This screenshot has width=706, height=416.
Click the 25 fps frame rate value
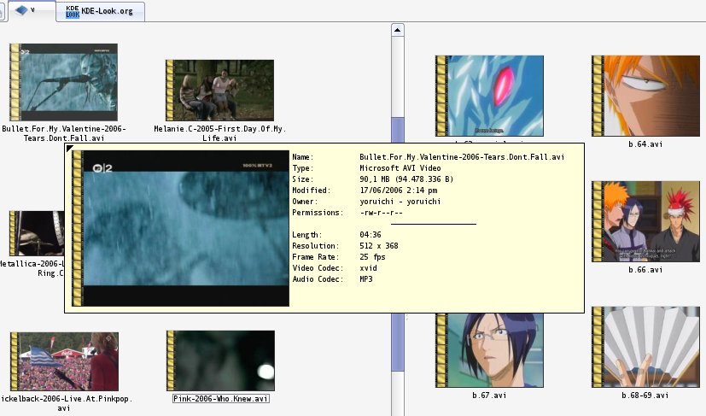pos(372,257)
